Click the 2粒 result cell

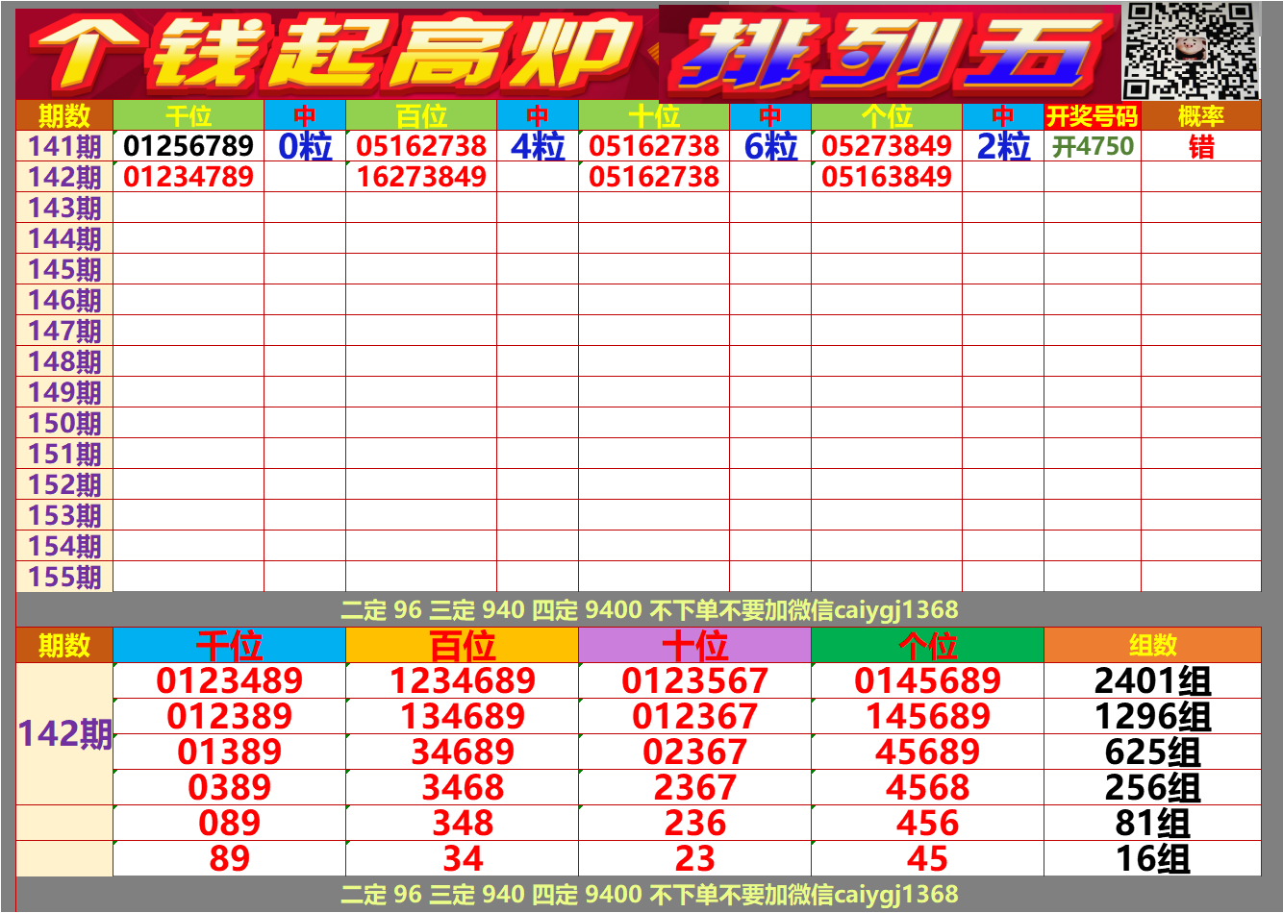[1003, 146]
